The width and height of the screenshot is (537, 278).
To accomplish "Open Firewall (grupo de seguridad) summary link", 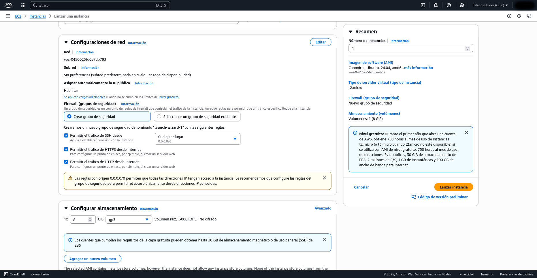I will pos(374,98).
